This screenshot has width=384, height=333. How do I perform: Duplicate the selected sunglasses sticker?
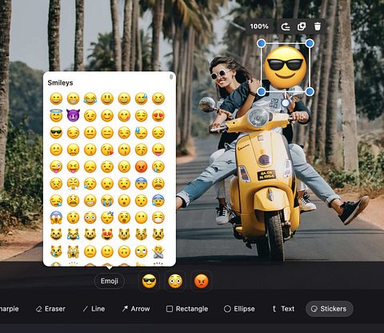click(302, 26)
